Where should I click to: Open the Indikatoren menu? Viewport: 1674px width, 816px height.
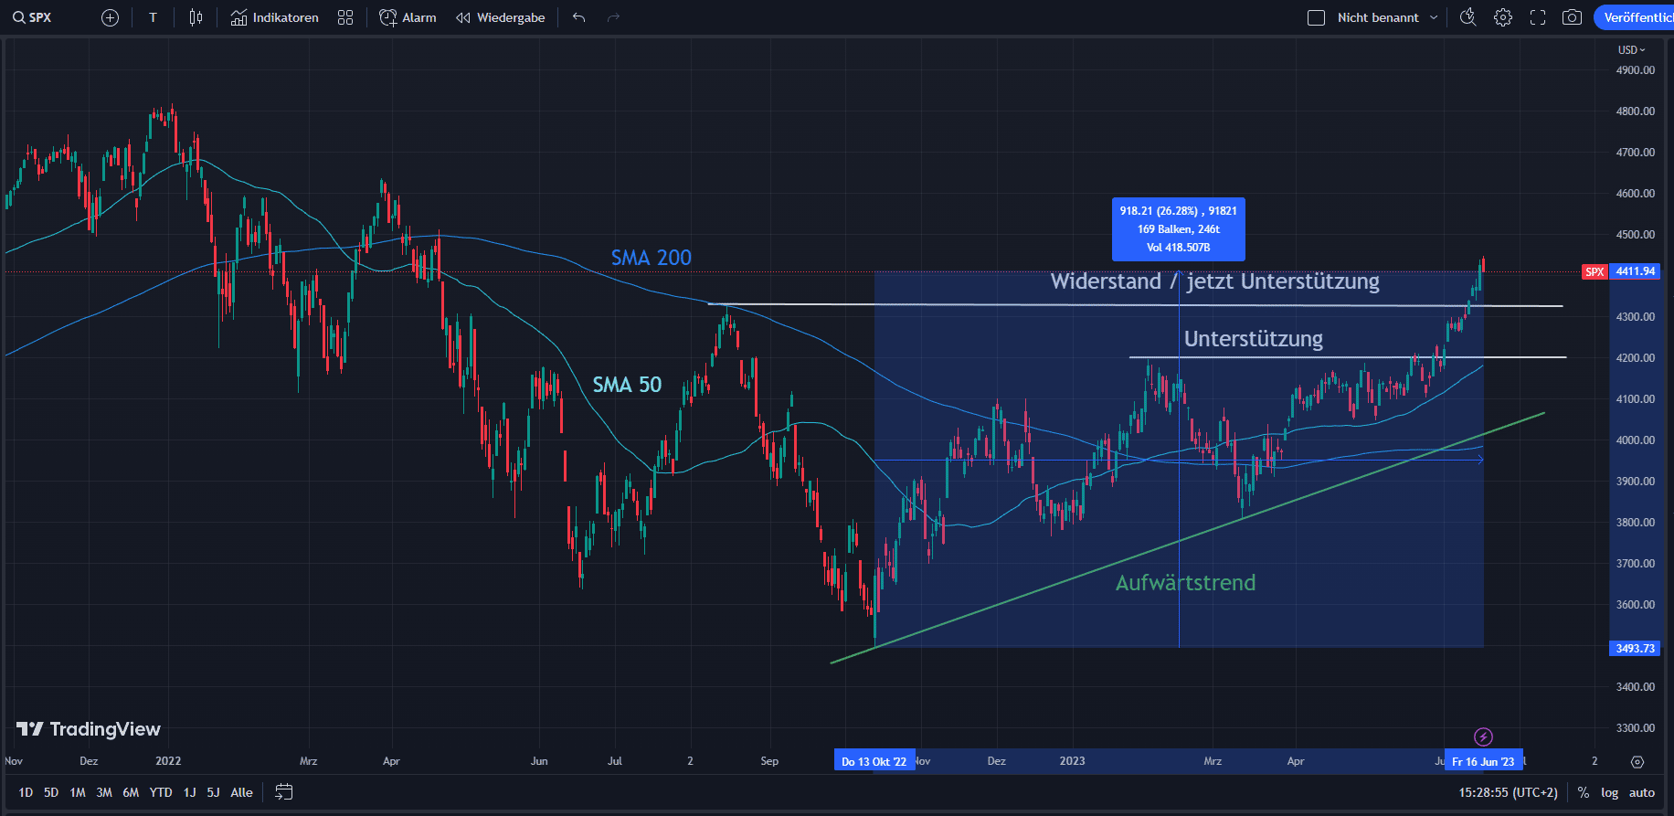[275, 17]
